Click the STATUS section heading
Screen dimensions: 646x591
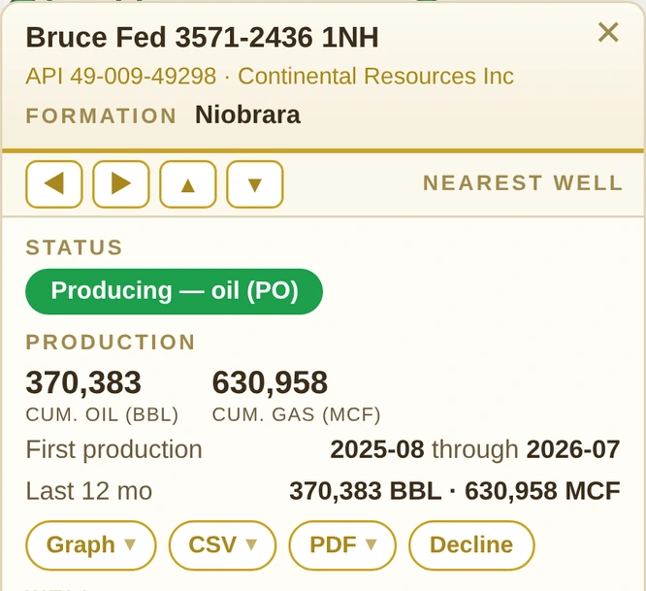click(74, 247)
